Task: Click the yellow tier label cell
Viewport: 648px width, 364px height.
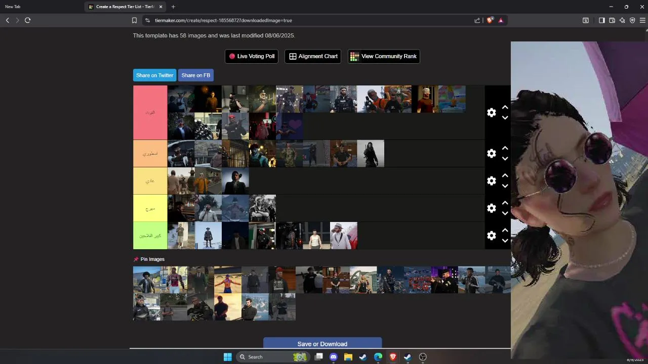Action: pyautogui.click(x=150, y=208)
